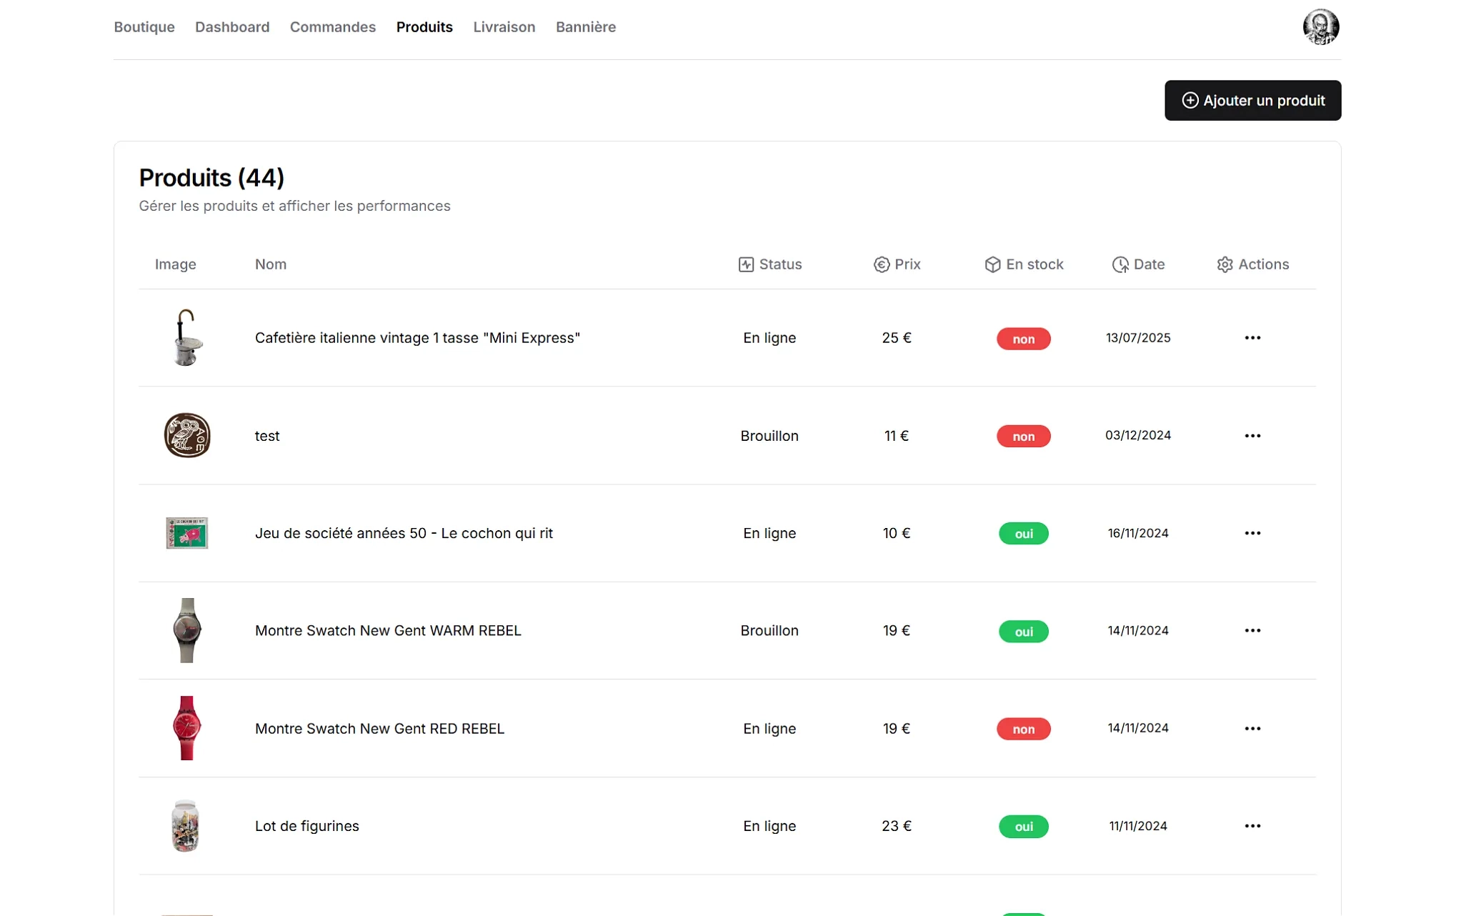Click the package icon in the En stock header
The width and height of the screenshot is (1466, 916).
tap(992, 264)
